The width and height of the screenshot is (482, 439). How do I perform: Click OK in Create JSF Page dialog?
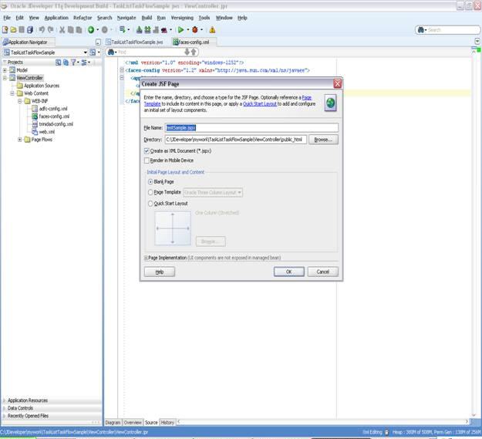coord(289,272)
